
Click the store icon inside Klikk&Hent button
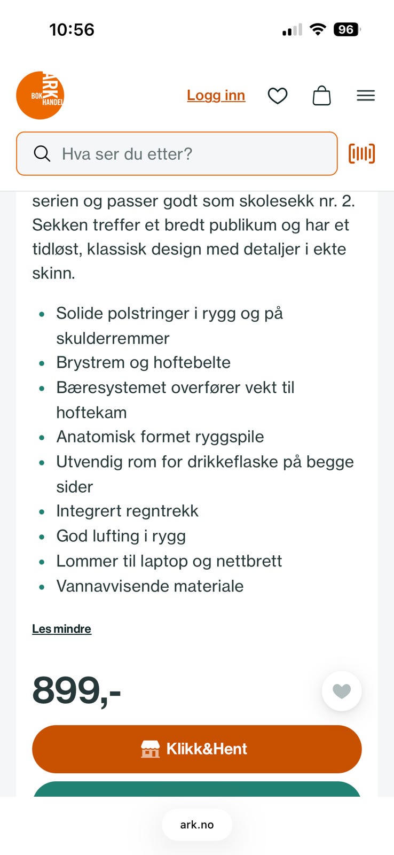[151, 749]
